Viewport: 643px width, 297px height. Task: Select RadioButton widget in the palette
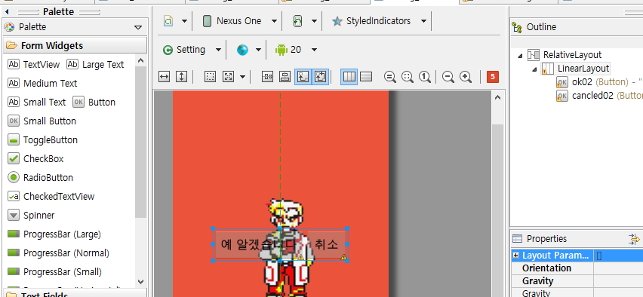[x=41, y=177]
